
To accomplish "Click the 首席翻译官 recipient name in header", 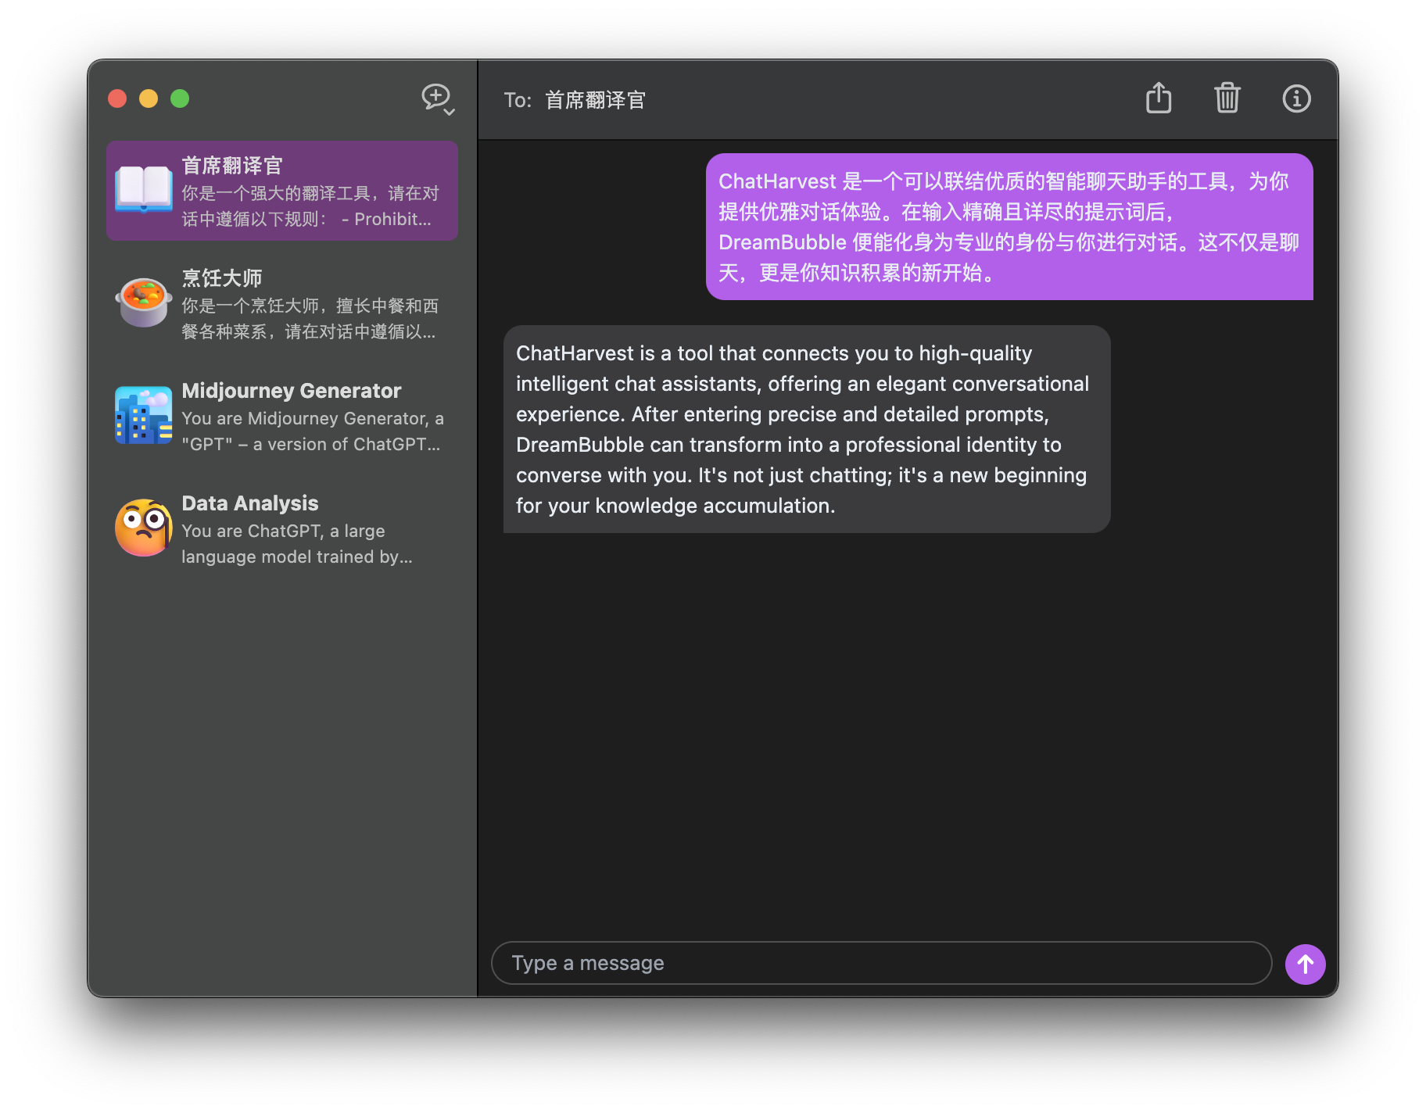I will 595,100.
